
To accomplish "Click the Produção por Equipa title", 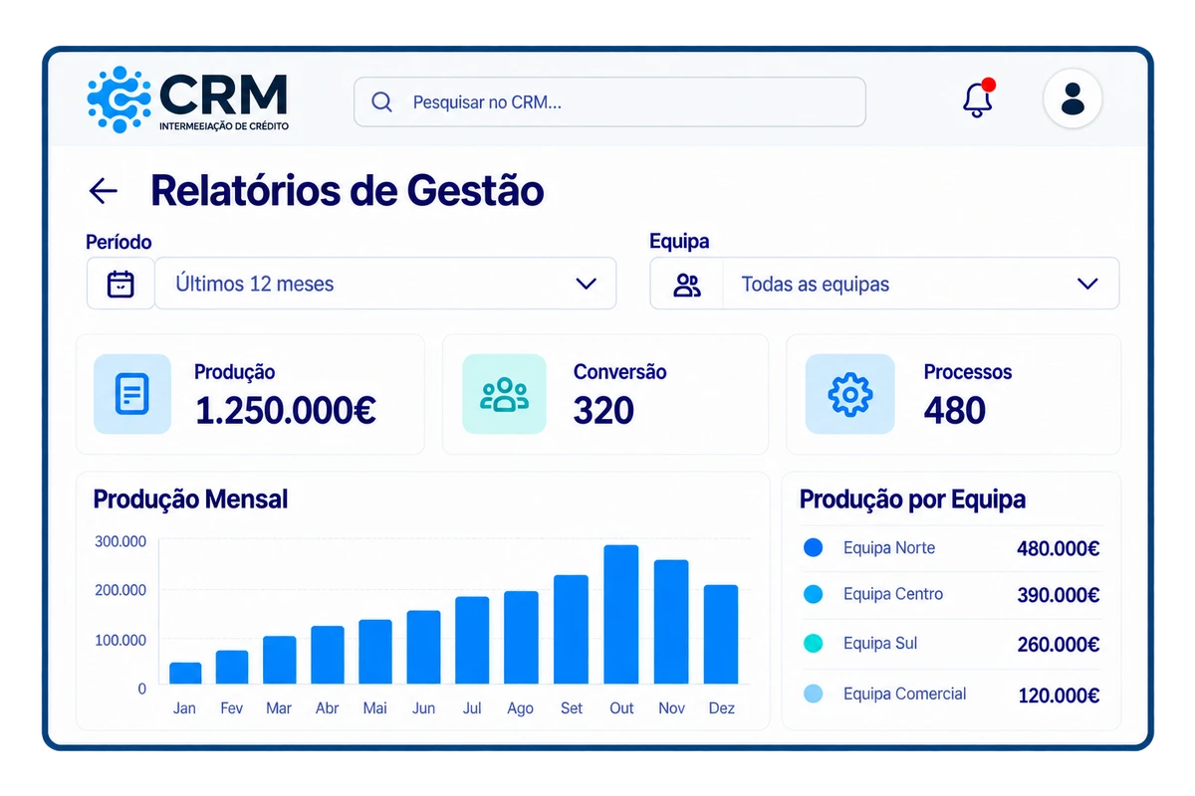I will point(912,499).
